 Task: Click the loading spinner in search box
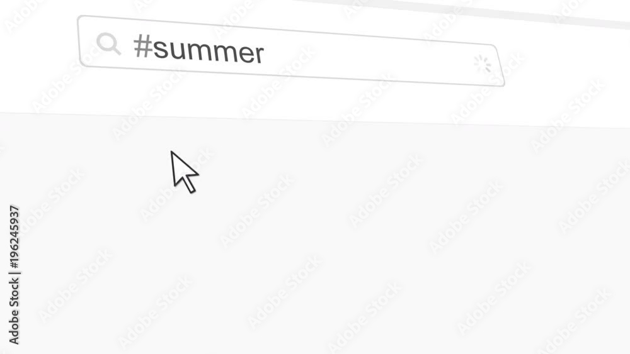[x=483, y=64]
